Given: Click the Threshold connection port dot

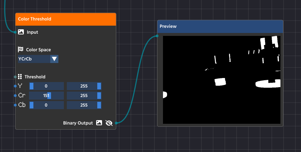Looking at the screenshot, I should (15, 77).
